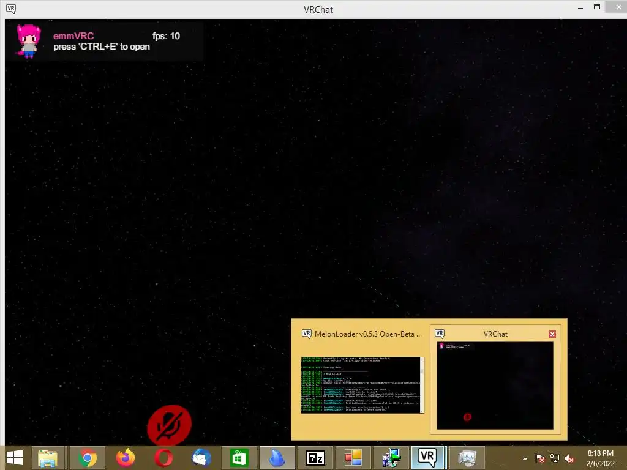Click the red muted microphone icon
Screen dimensions: 627x470
click(169, 425)
